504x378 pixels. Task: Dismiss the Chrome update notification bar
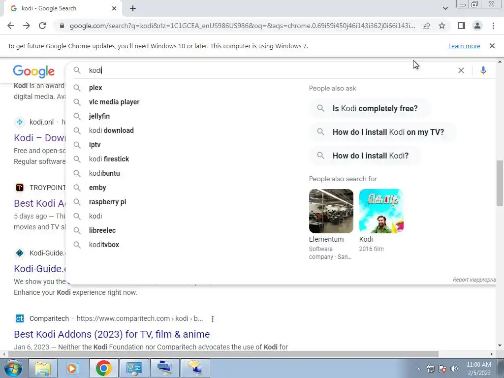(492, 46)
